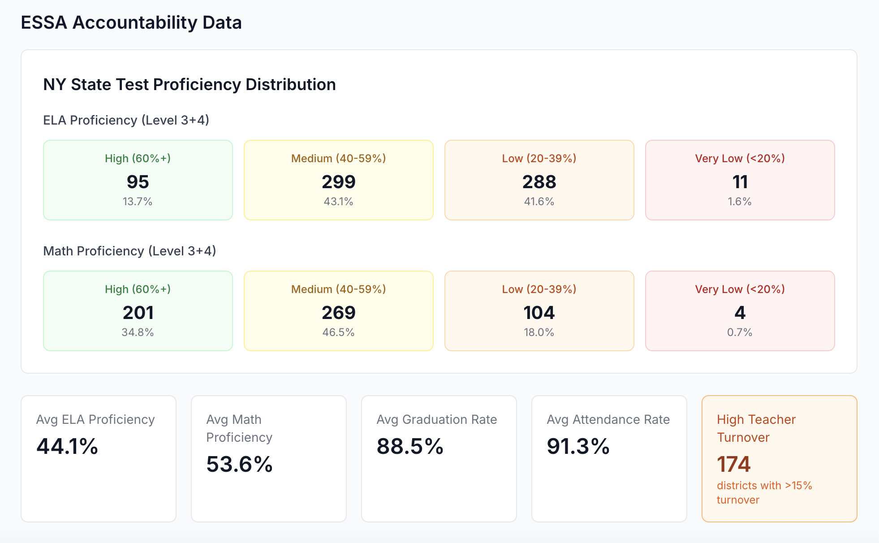Select the Avg Attendance Rate card
879x543 pixels.
coord(609,458)
